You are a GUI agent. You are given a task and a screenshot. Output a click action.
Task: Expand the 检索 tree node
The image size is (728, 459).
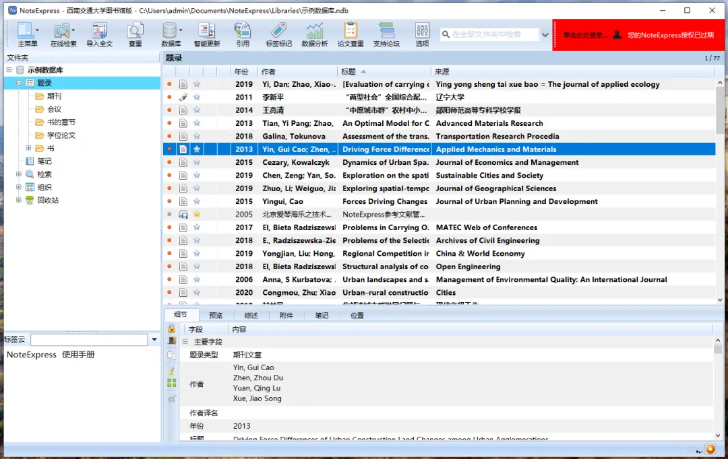coord(19,174)
